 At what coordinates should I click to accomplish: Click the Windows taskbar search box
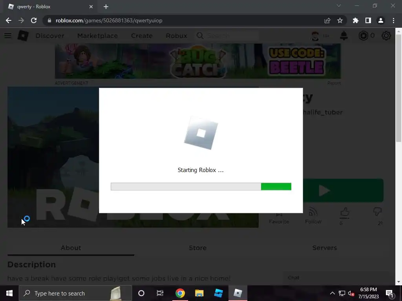point(75,293)
